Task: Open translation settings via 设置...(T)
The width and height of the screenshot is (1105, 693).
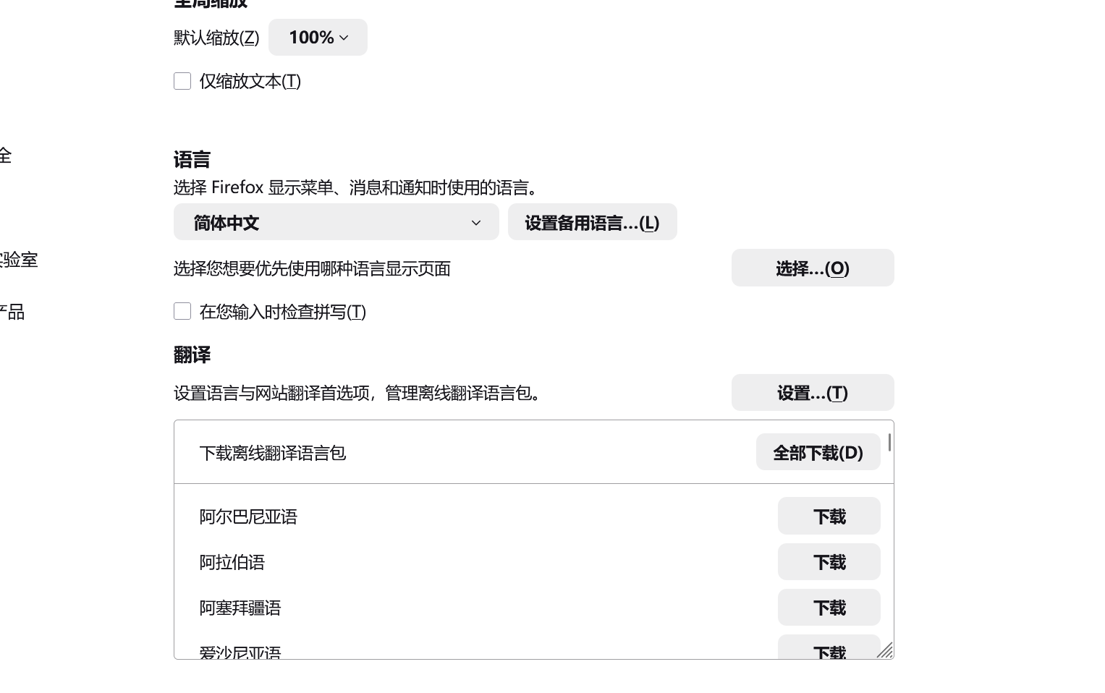Action: [812, 392]
